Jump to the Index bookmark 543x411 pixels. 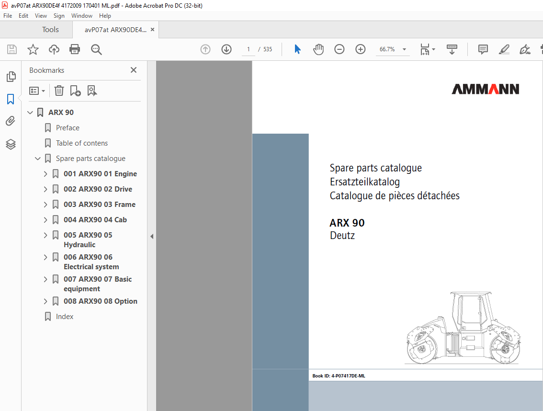pos(65,317)
